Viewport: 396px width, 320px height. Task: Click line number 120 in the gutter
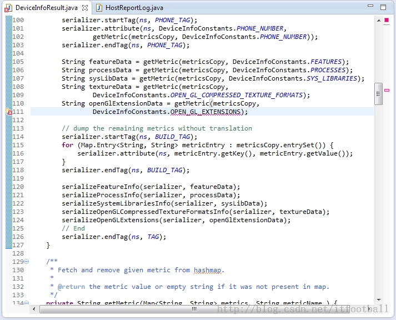point(18,187)
